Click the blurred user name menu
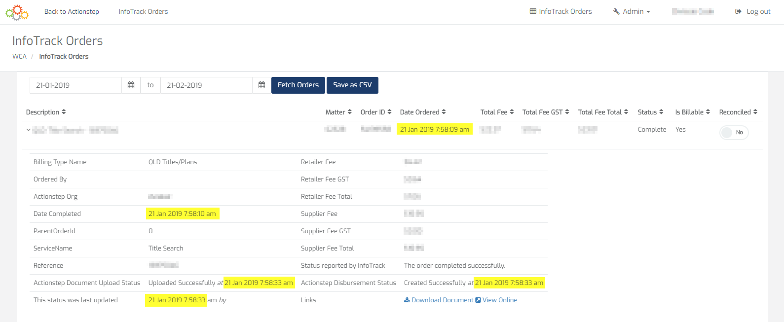 [x=693, y=11]
